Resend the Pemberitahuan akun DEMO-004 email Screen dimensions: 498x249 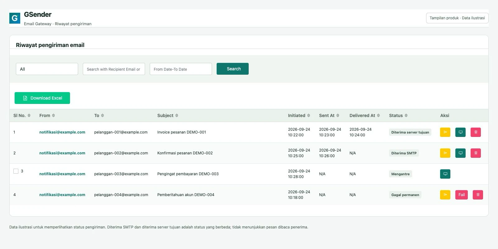click(445, 195)
